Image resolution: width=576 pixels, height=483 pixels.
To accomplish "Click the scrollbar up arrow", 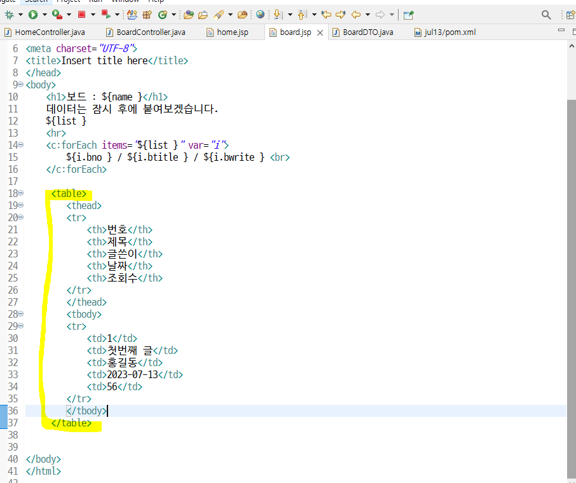I will (x=571, y=46).
